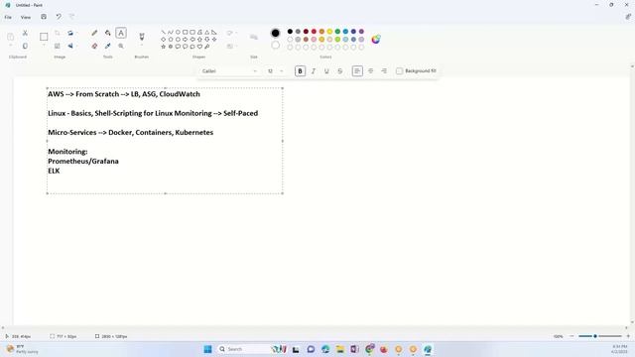Select the Eraser tool
635x357 pixels.
pyautogui.click(x=94, y=47)
